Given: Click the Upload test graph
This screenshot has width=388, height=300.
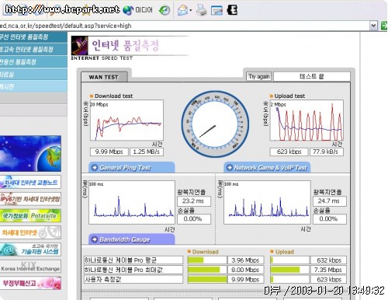Looking at the screenshot, I should (307, 120).
